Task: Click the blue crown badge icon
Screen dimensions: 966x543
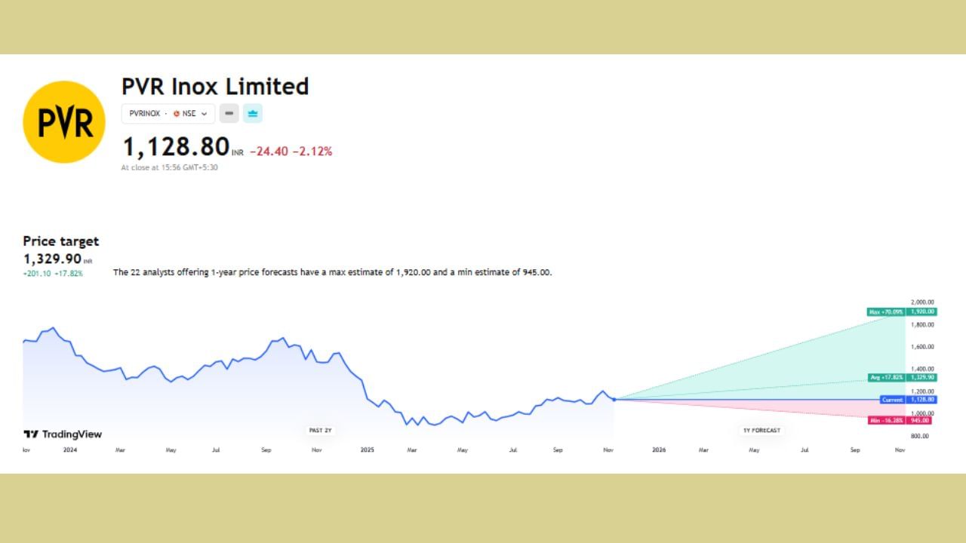Action: point(253,114)
